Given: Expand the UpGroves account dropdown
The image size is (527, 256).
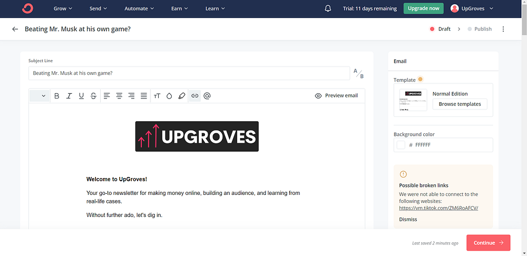Looking at the screenshot, I should [491, 9].
